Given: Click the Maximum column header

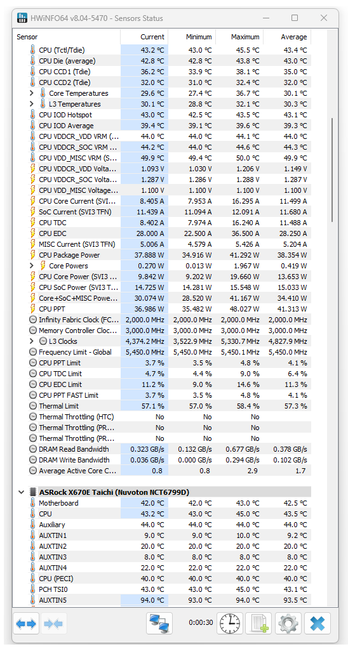Looking at the screenshot, I should point(239,37).
